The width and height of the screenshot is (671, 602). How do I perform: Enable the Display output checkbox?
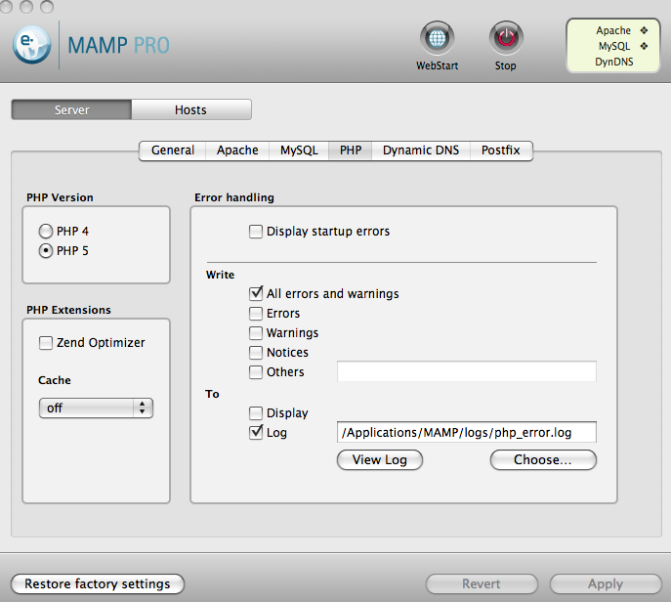[256, 413]
